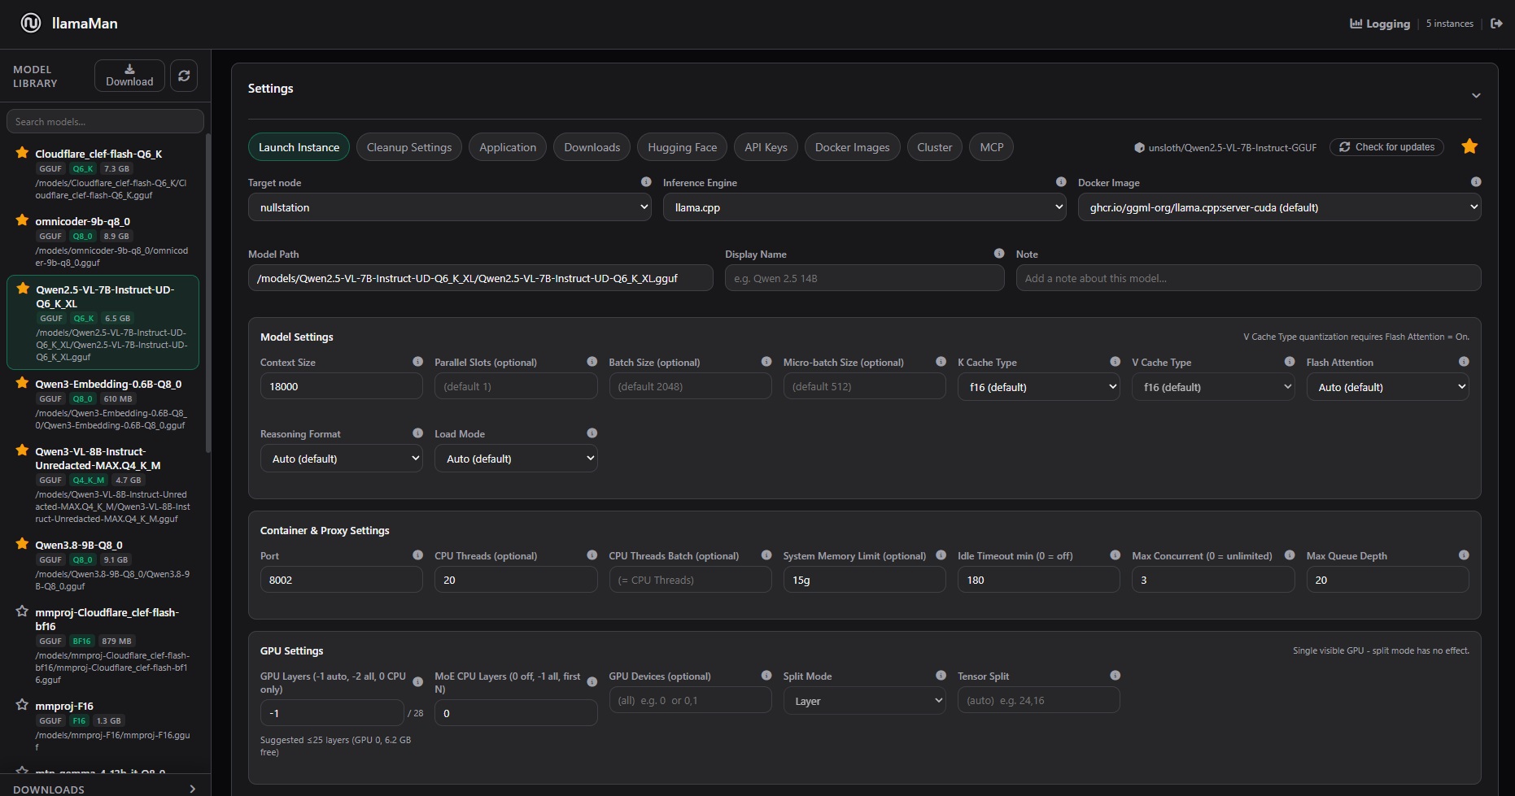The height and width of the screenshot is (796, 1515).
Task: Show info for Inference Engine
Action: [1060, 182]
